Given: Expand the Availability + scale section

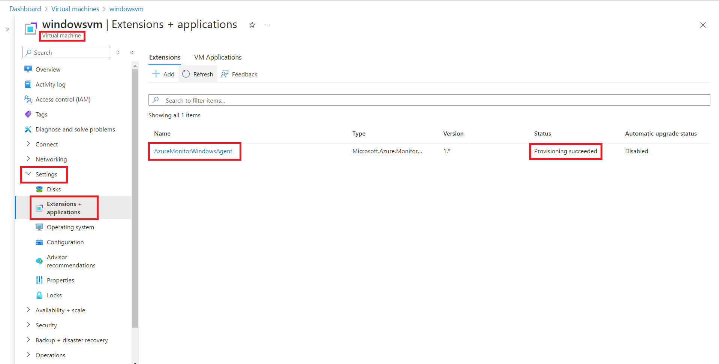Looking at the screenshot, I should point(28,310).
